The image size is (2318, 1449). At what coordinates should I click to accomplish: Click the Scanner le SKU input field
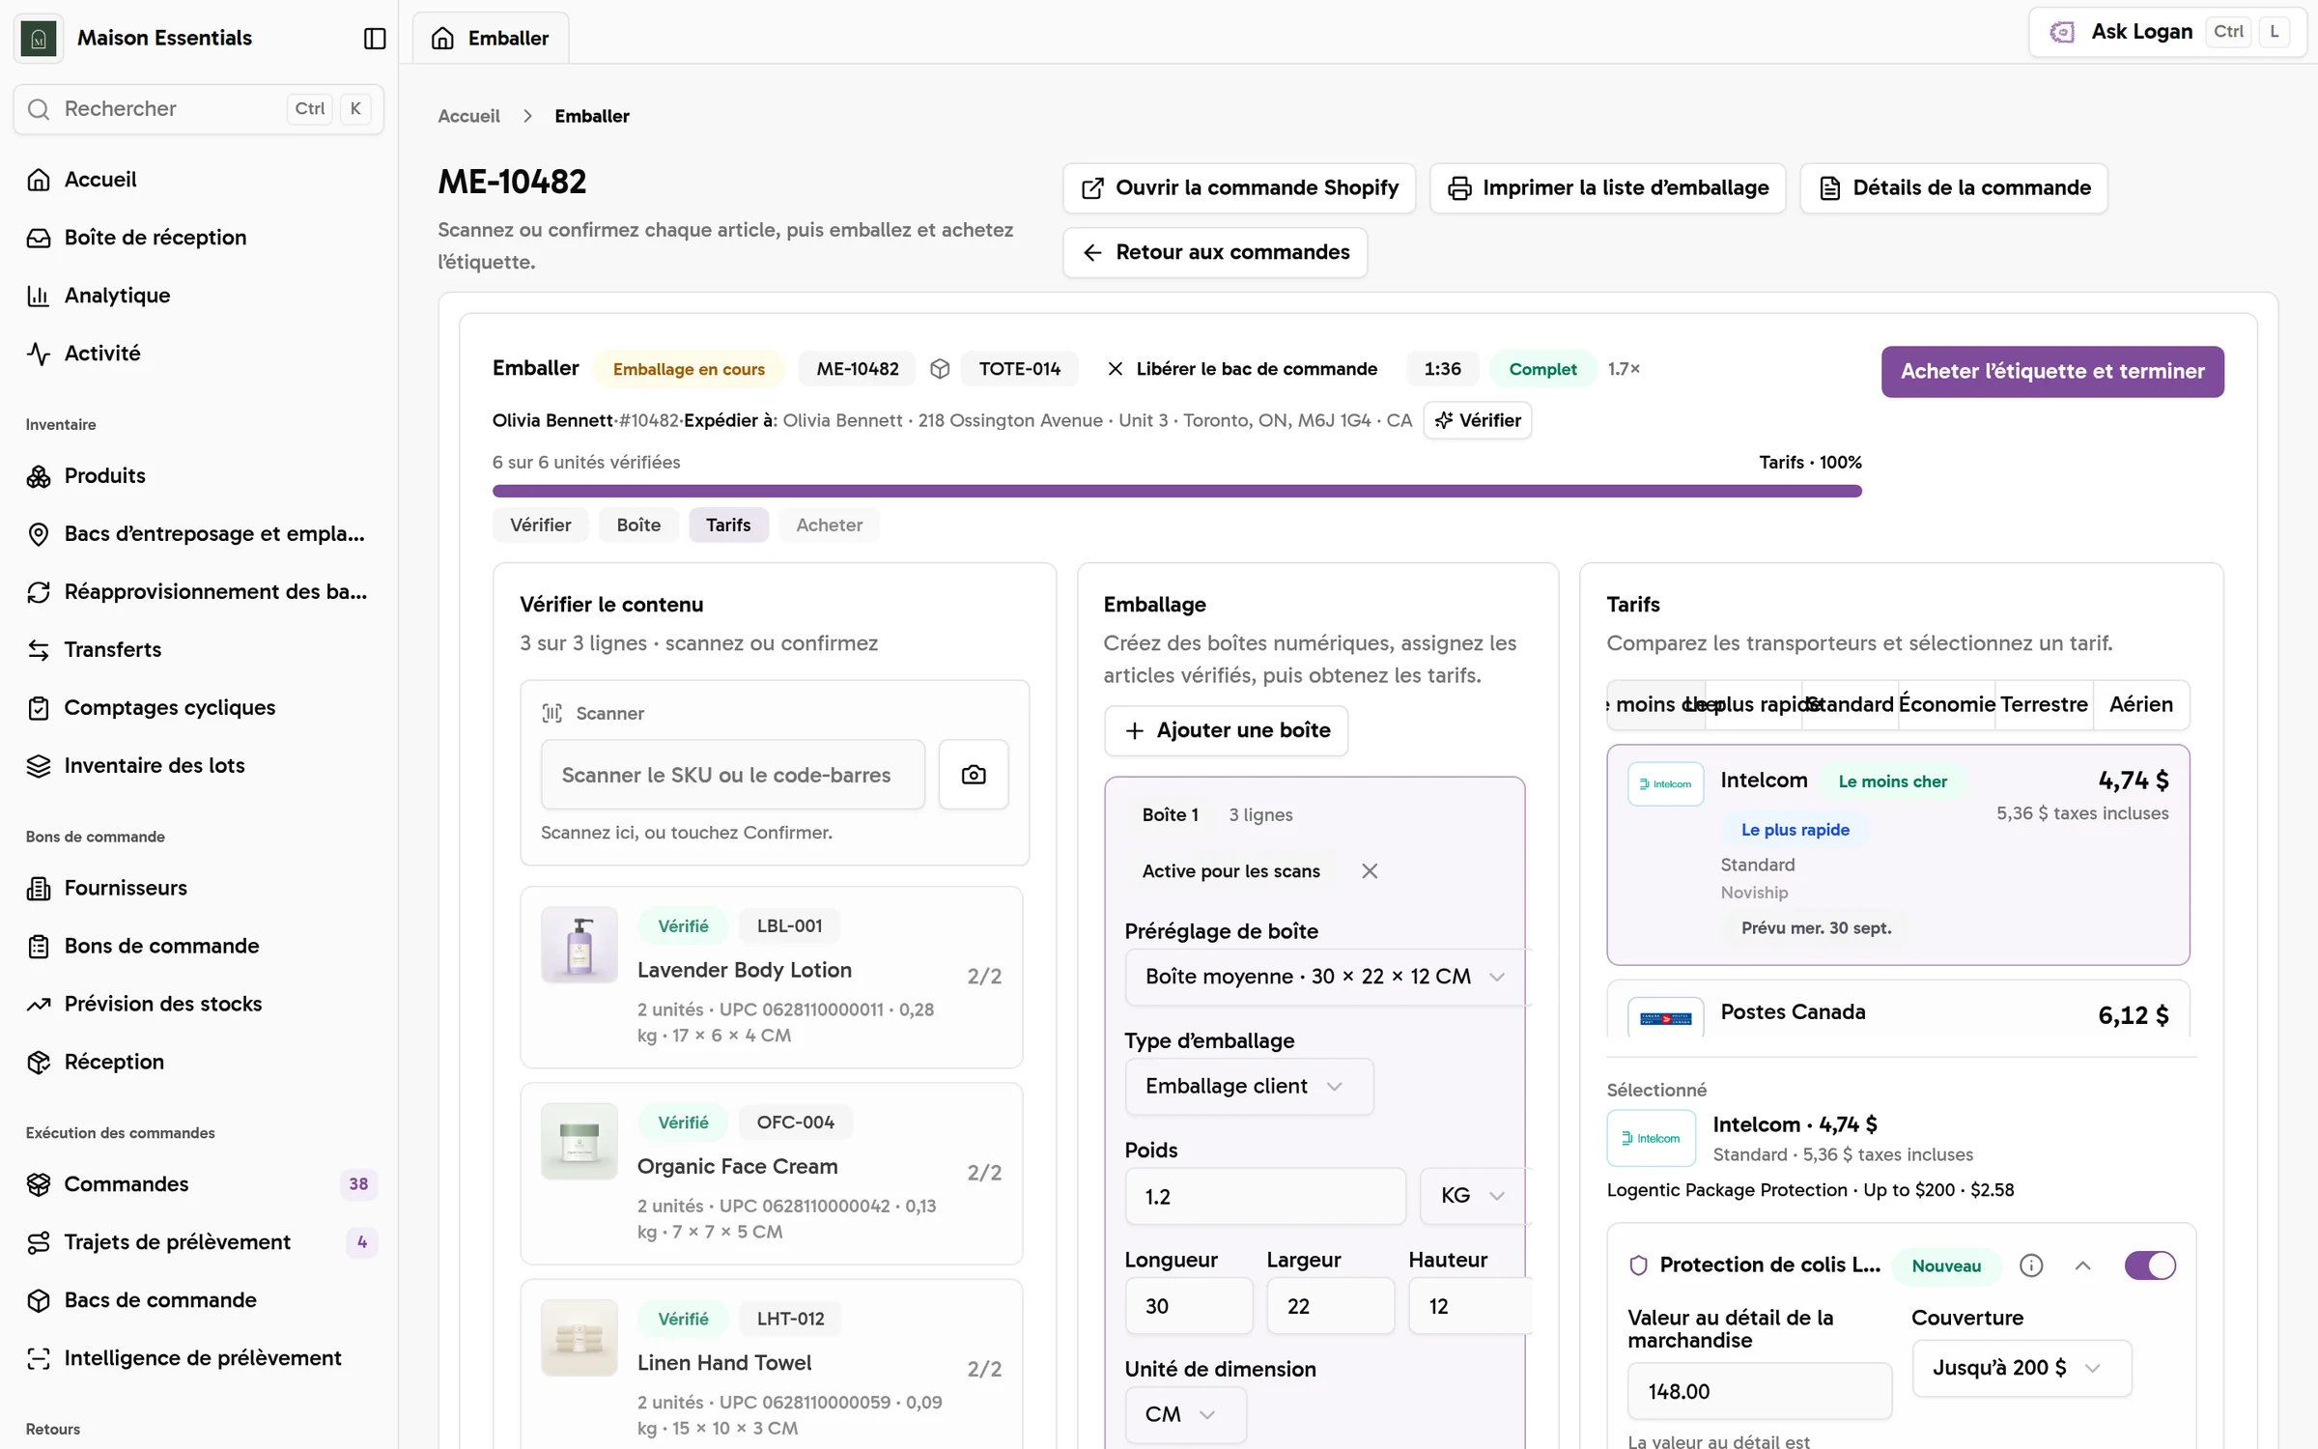coord(732,775)
